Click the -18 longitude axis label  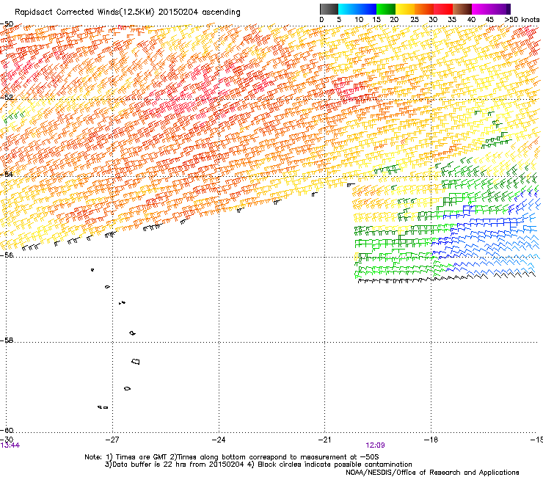pos(431,440)
